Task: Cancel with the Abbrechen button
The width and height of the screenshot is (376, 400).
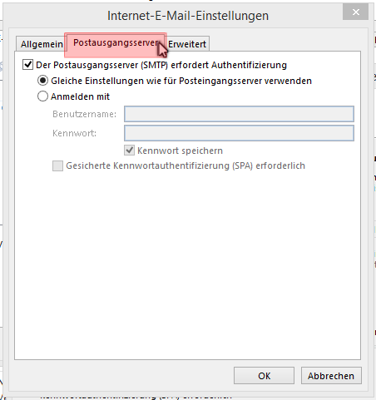Action: [331, 376]
